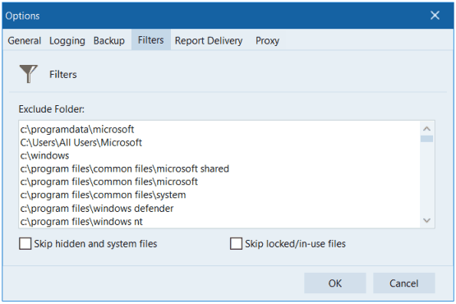Viewport: 456px width, 304px height.
Task: Confirm the options with OK
Action: tap(335, 283)
